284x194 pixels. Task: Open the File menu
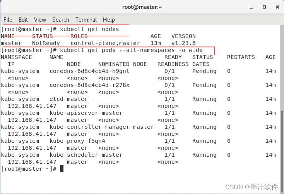pyautogui.click(x=8, y=20)
